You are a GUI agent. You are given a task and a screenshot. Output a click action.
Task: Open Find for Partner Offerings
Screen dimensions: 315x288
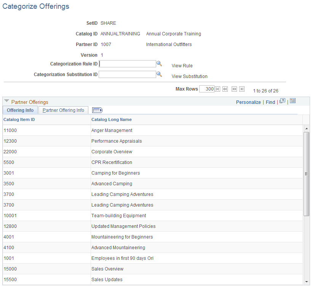click(270, 102)
